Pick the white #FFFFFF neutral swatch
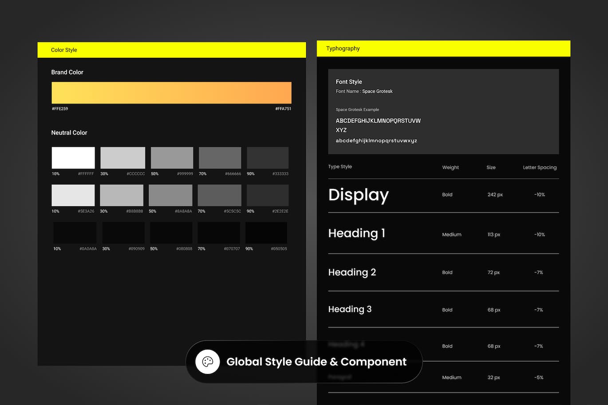608x405 pixels. tap(73, 158)
